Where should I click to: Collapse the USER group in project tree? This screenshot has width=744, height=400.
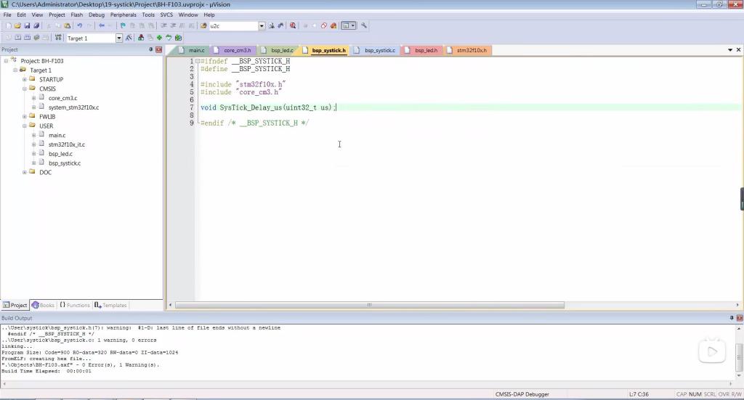pyautogui.click(x=24, y=126)
